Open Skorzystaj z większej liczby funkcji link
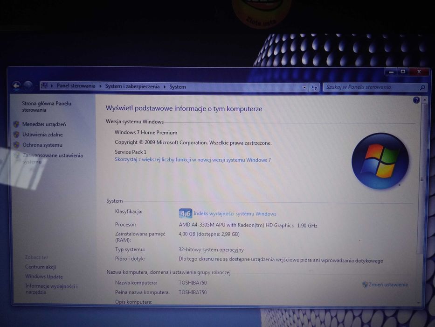 [193, 160]
